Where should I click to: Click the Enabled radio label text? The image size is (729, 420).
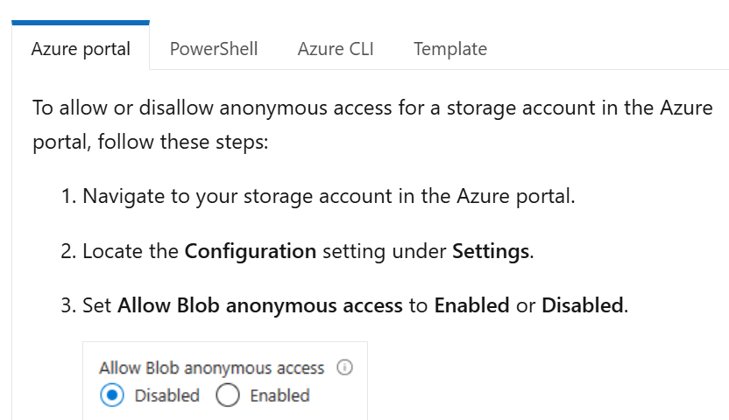pyautogui.click(x=280, y=395)
